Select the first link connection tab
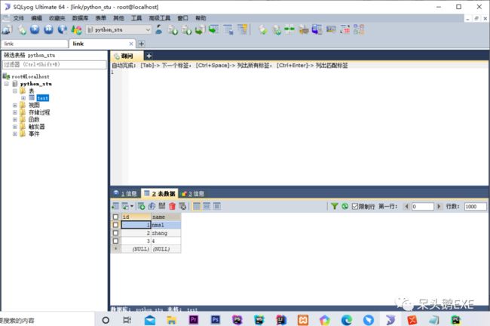The height and width of the screenshot is (326, 490). tap(35, 44)
